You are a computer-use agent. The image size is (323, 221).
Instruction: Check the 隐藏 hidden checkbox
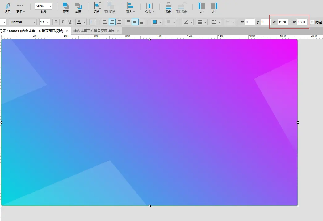point(312,22)
